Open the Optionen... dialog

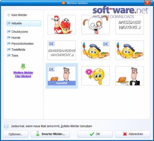pyautogui.click(x=16, y=134)
